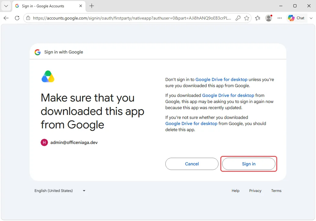Click the Cancel button
Screen dimensions: 316x221
click(x=192, y=164)
